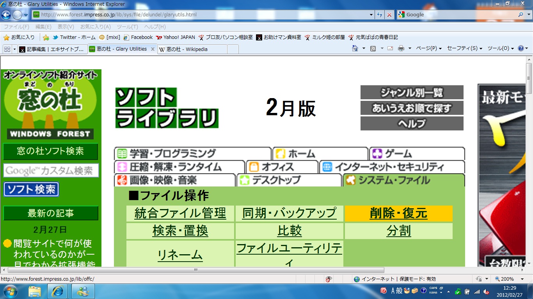Click the popup blocker status bar icon
The width and height of the screenshot is (533, 299).
point(329,279)
